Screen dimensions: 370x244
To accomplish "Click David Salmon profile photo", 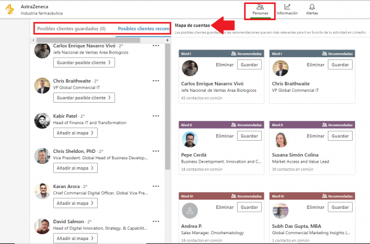I will pyautogui.click(x=42, y=226).
